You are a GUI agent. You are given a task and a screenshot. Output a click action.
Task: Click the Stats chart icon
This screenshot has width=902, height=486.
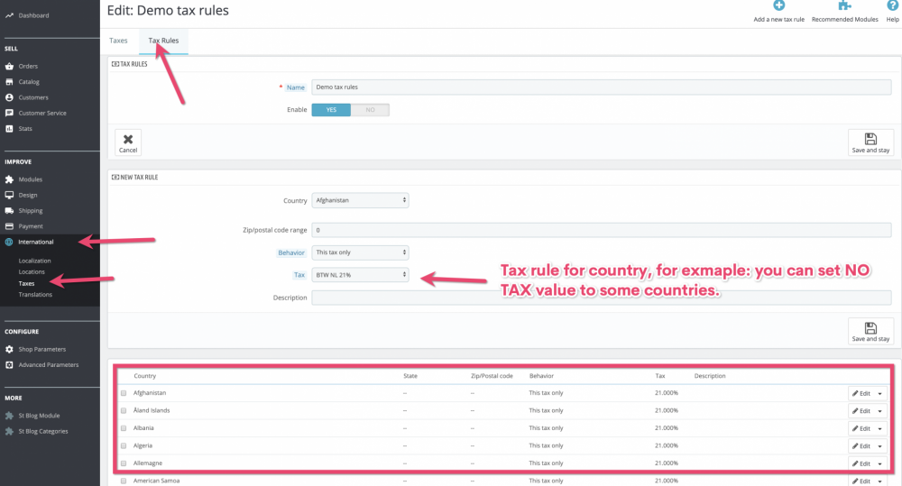tap(9, 128)
